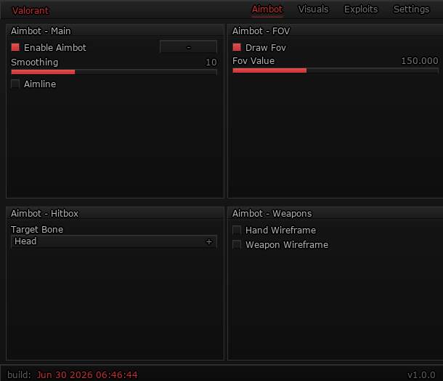Click the keybind box next to Enable Aimbot
Viewport: 443px width, 381px height.
(188, 47)
